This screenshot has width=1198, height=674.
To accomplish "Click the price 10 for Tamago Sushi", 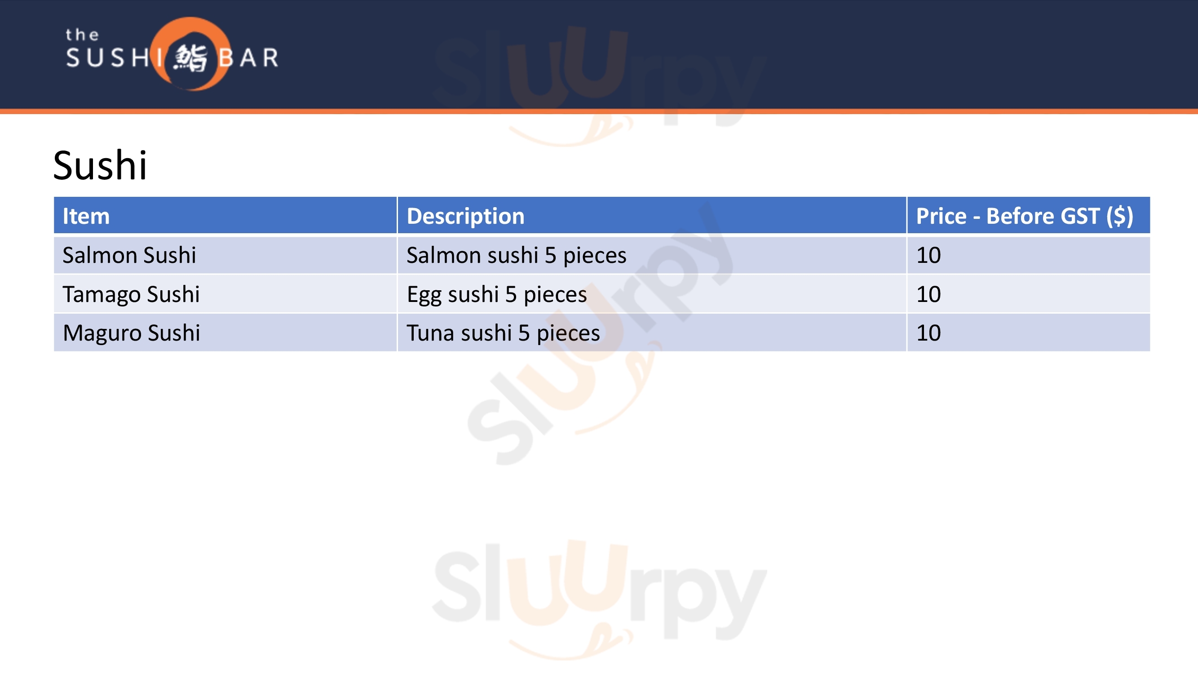I will coord(928,294).
